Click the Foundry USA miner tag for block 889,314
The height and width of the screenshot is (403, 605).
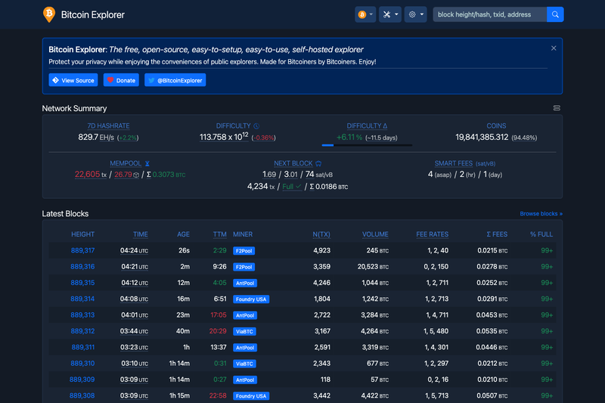click(251, 299)
